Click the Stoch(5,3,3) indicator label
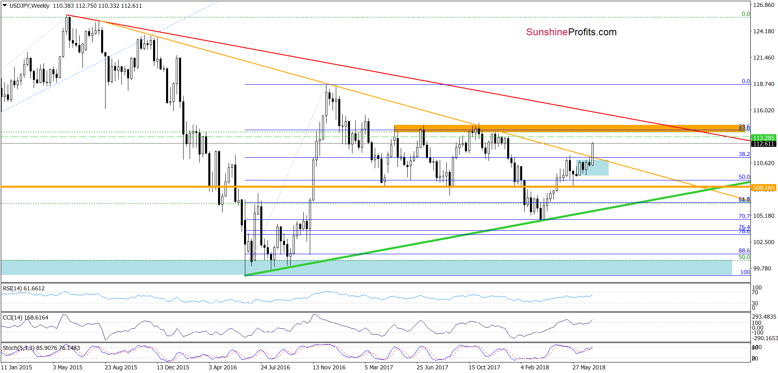 [41, 348]
